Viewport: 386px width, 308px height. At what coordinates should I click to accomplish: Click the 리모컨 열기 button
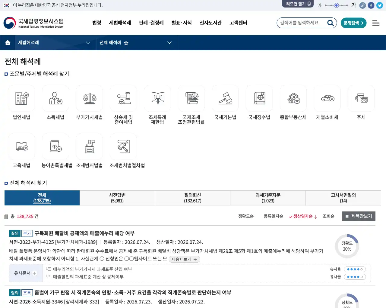298,4
